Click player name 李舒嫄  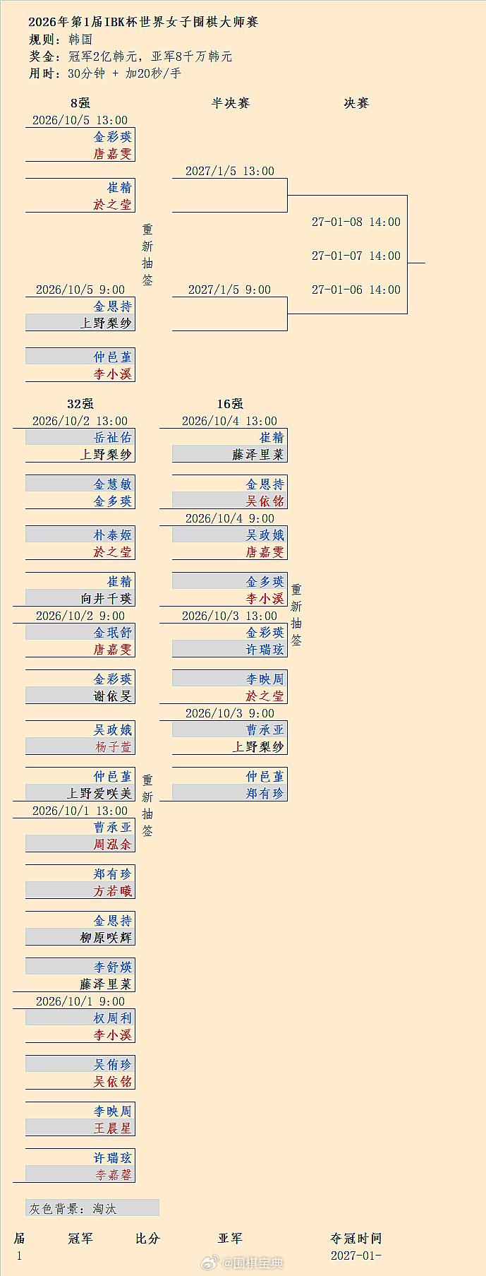113,967
